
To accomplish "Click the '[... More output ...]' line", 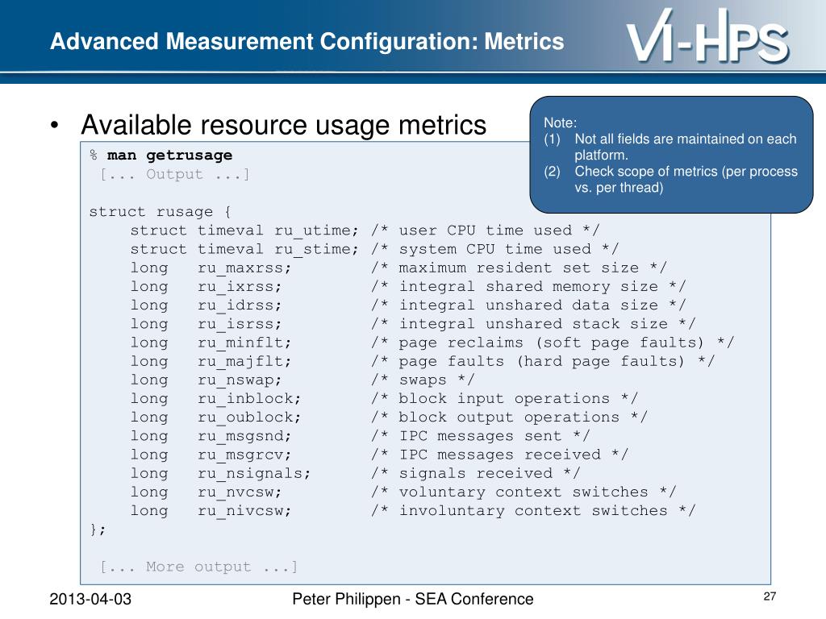I will click(199, 567).
